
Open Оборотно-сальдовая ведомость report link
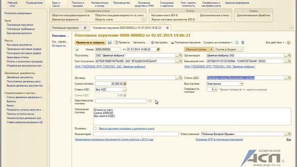[71, 15]
